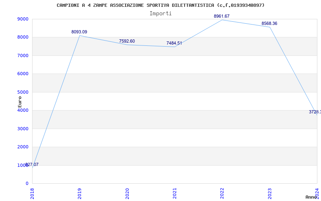Select the 2021 x-axis year label
The height and width of the screenshot is (201, 321).
click(x=175, y=193)
